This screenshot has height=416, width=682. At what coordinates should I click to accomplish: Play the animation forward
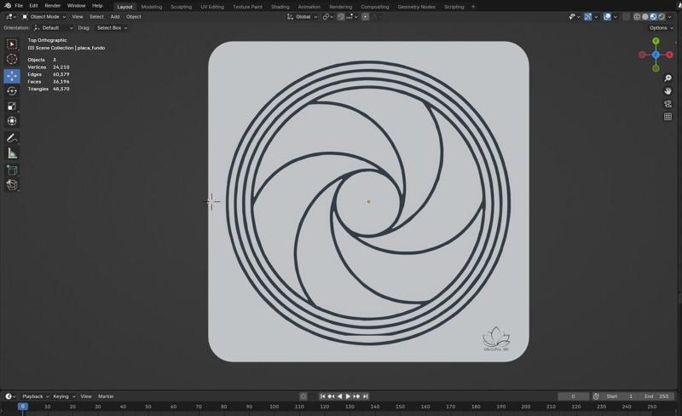click(x=348, y=396)
